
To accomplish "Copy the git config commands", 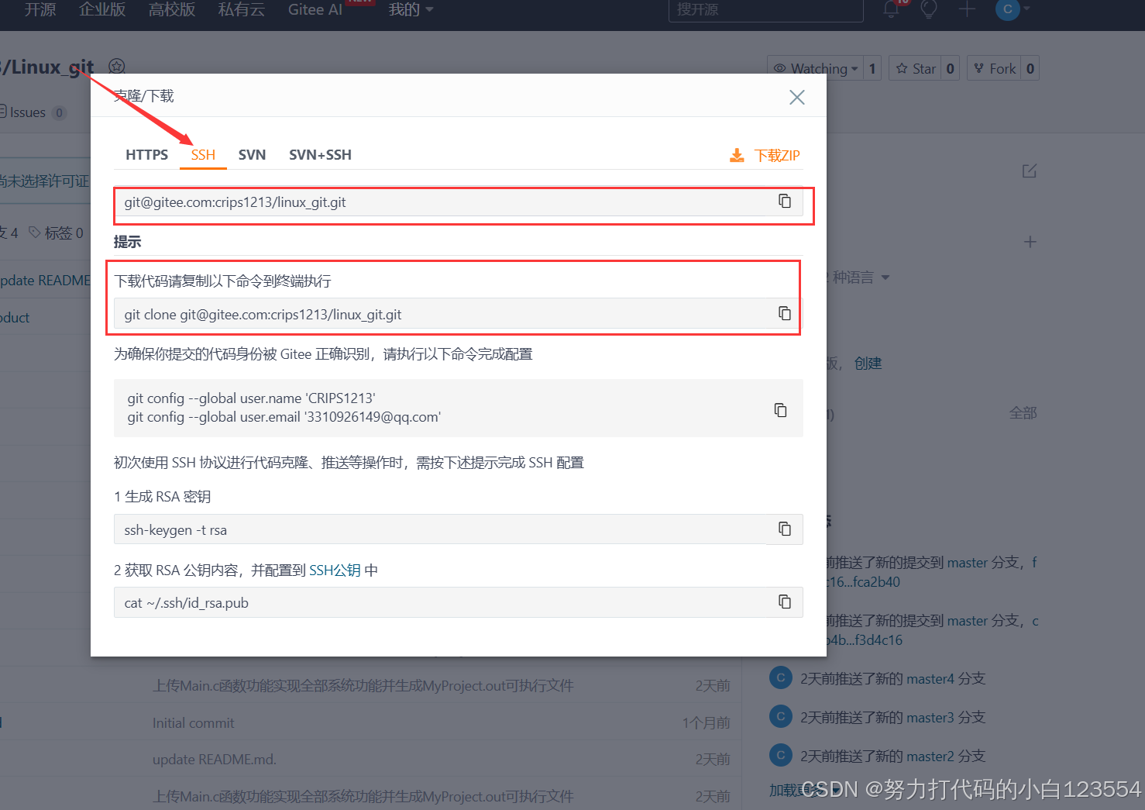I will click(x=781, y=410).
